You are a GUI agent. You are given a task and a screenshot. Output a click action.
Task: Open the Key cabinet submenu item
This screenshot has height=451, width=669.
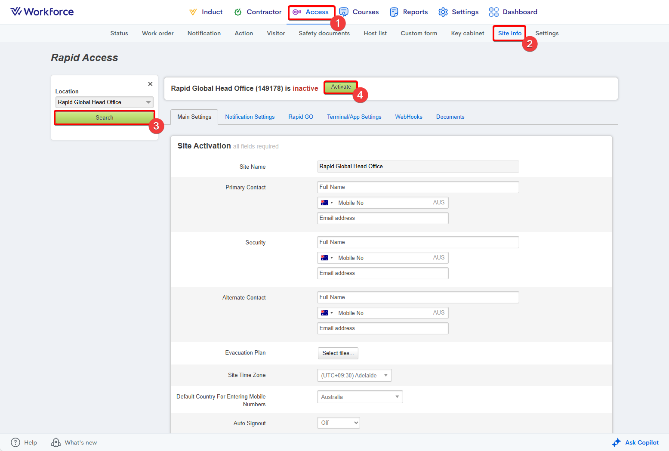[468, 33]
